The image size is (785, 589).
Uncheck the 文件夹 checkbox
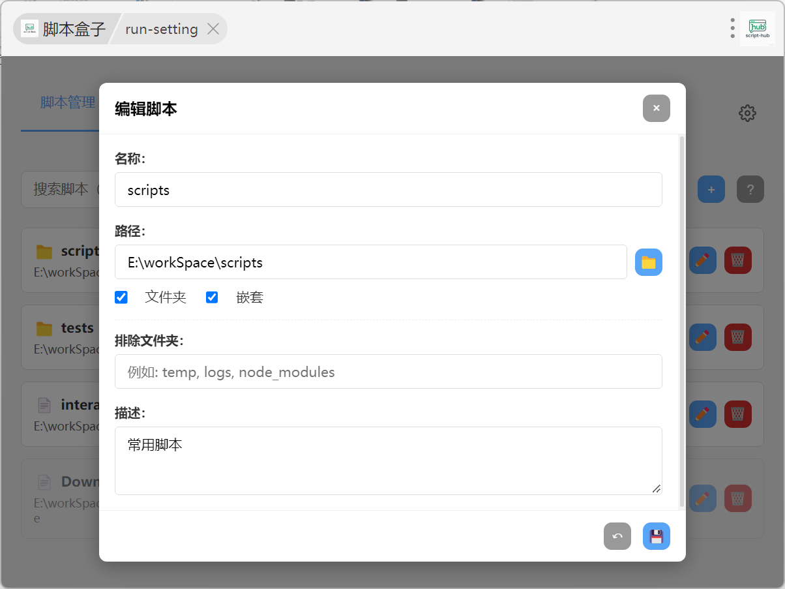121,297
